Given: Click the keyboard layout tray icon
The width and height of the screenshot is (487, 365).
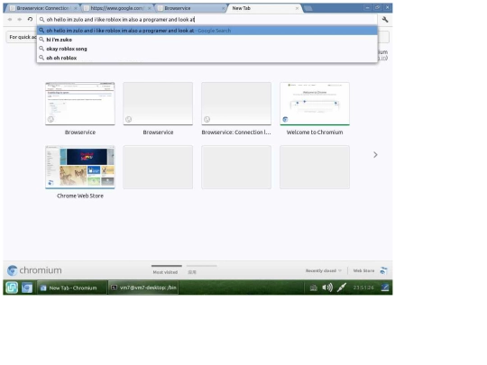Looking at the screenshot, I should point(313,287).
